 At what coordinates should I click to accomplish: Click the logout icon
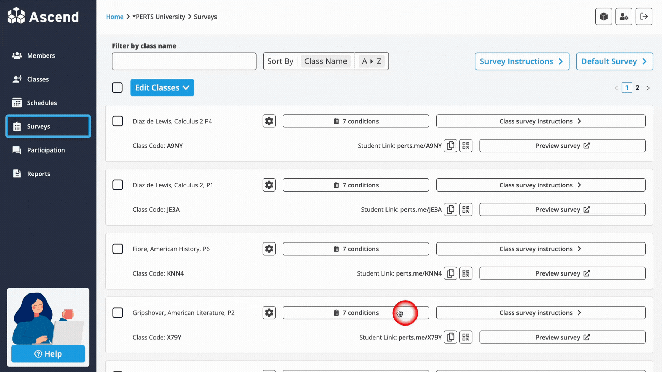(644, 17)
